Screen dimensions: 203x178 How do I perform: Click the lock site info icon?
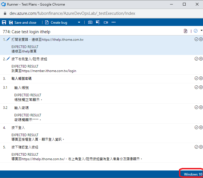[5, 13]
